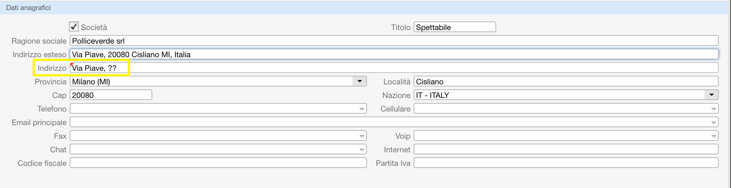Click the Indirizzo esteso field
The width and height of the screenshot is (731, 188).
pyautogui.click(x=394, y=54)
